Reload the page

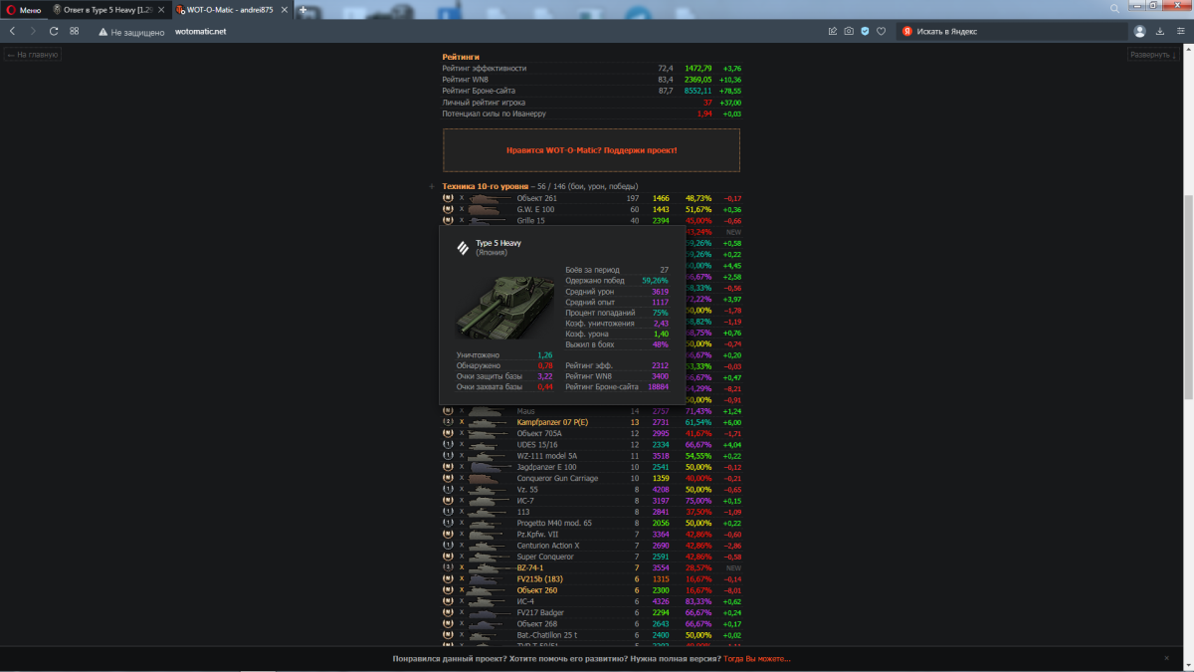click(54, 31)
